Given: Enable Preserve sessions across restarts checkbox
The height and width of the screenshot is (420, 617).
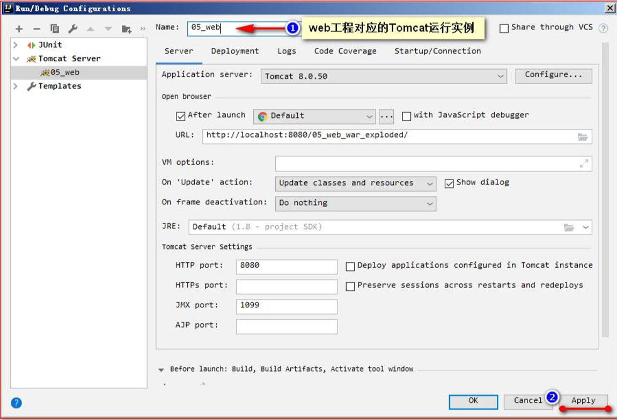Looking at the screenshot, I should (x=350, y=286).
